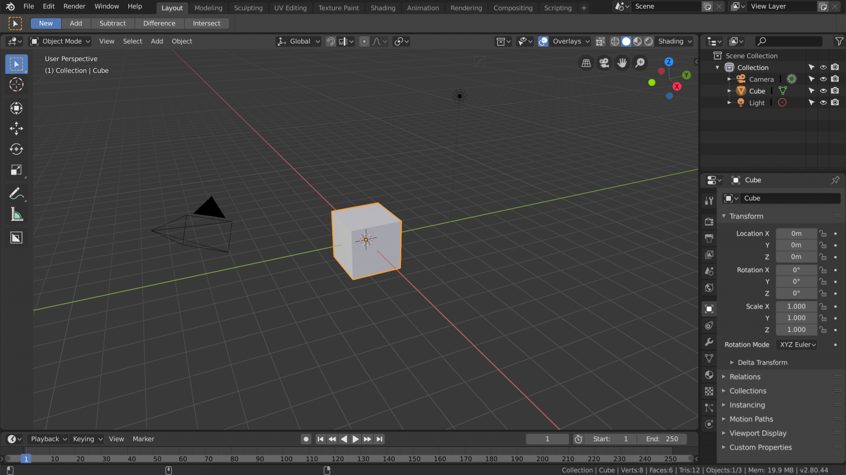Screen dimensions: 846x475
Task: Toggle Cube selectability arrow
Action: pyautogui.click(x=811, y=91)
